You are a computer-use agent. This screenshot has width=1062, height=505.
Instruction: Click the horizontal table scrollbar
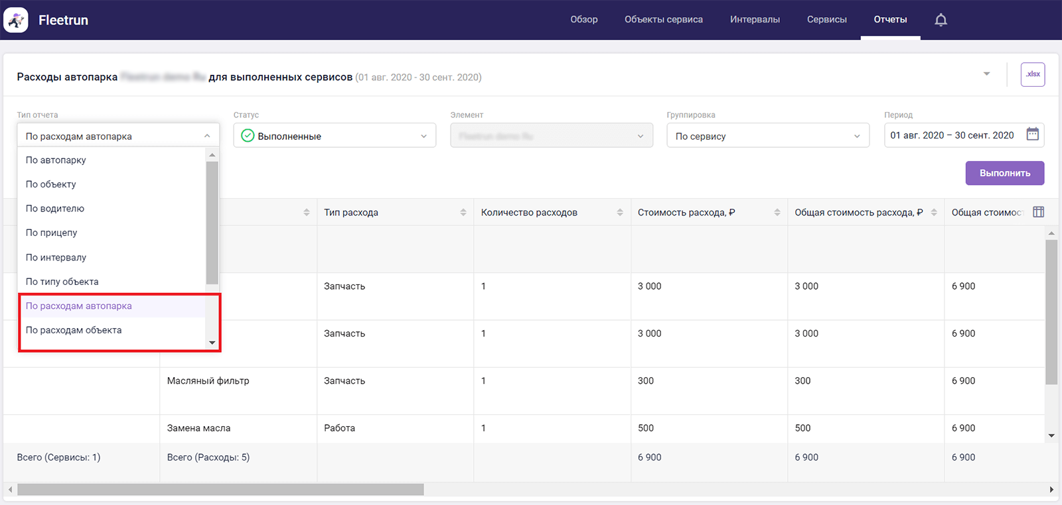(220, 490)
